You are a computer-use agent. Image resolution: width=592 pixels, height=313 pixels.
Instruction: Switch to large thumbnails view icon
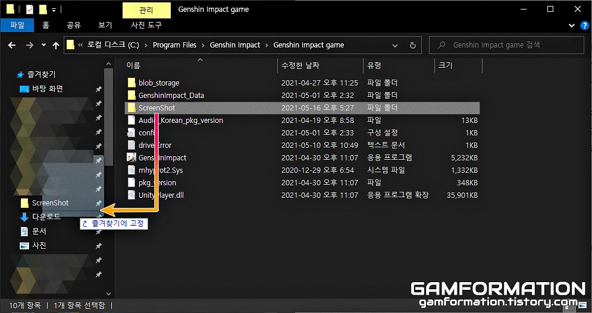(x=582, y=306)
